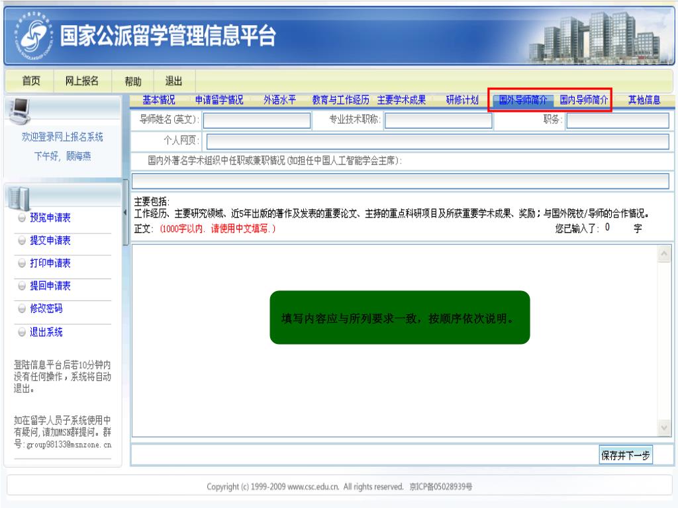
Task: Click the bullet icon beside 提回申请表
Action: pyautogui.click(x=22, y=286)
